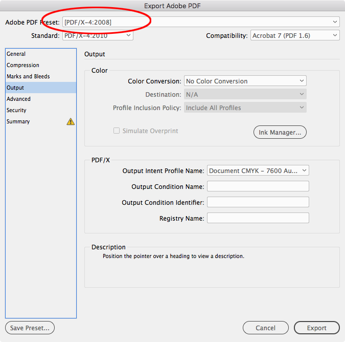Image resolution: width=345 pixels, height=342 pixels.
Task: Open the Profile Inclusion Policy dropdown
Action: coord(245,108)
